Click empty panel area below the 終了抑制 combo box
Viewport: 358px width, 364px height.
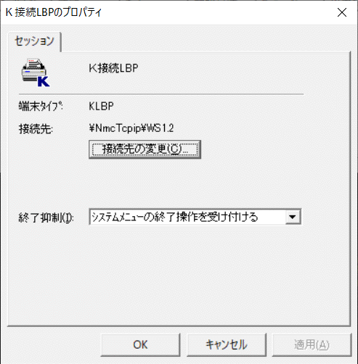point(179,273)
